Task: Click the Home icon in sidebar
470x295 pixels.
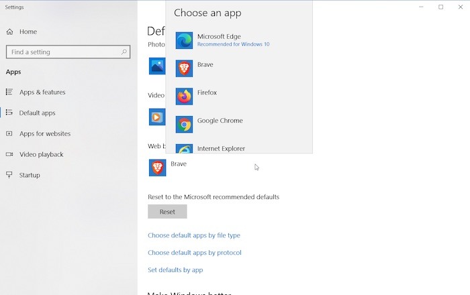Action: (9, 32)
